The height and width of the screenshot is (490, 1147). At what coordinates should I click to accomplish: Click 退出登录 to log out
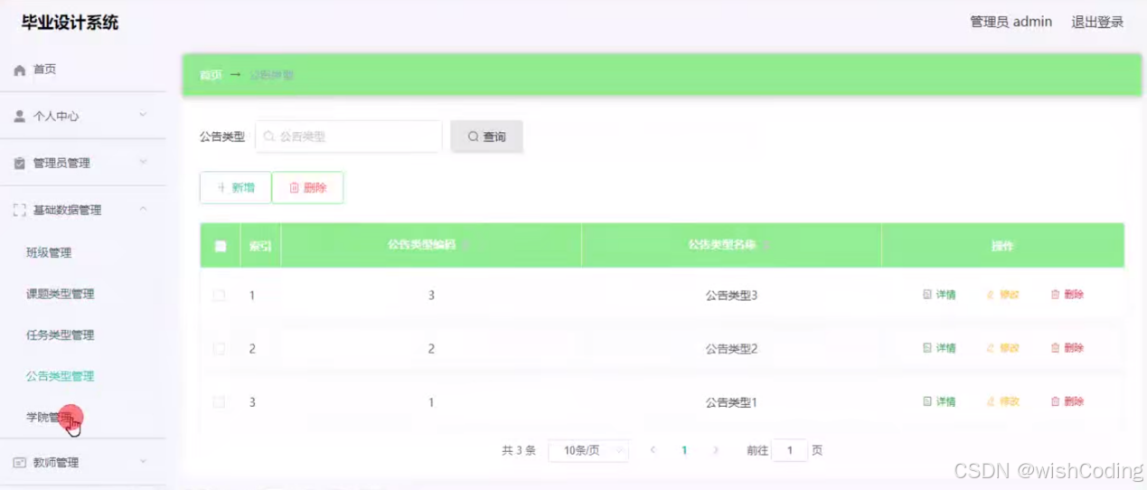[1097, 22]
